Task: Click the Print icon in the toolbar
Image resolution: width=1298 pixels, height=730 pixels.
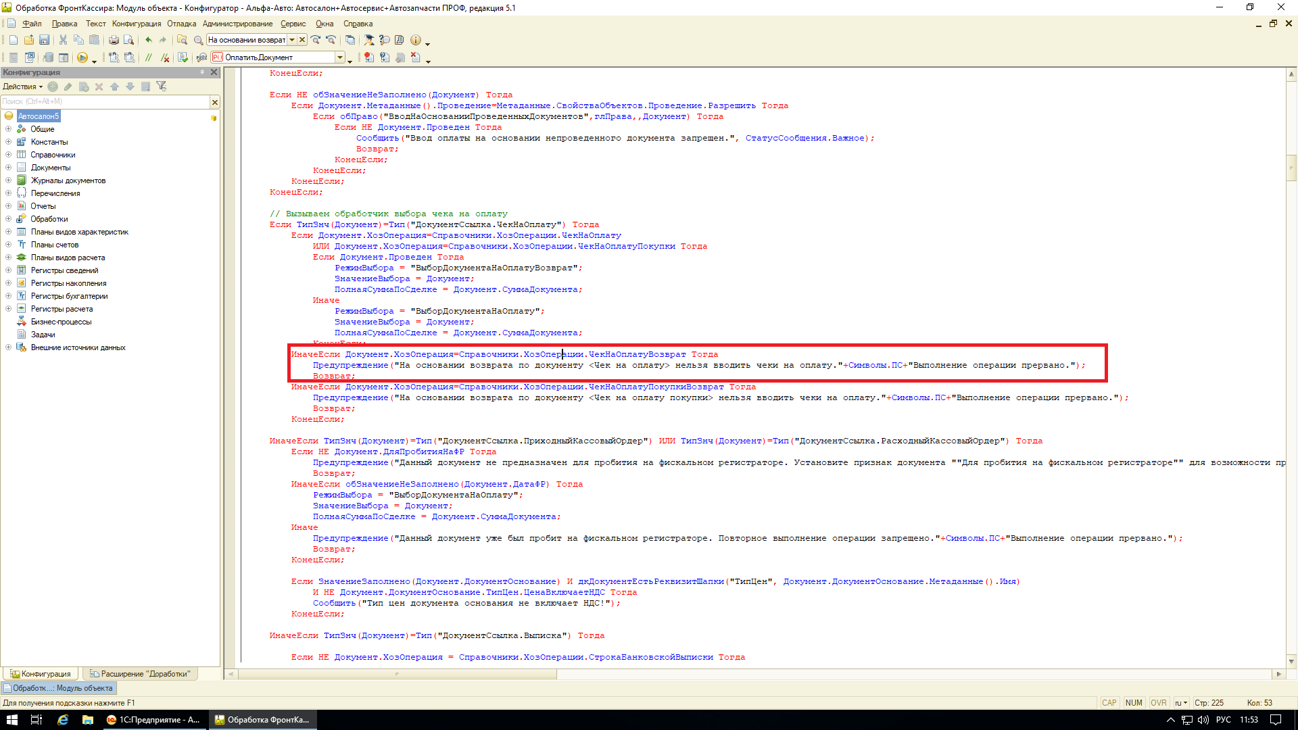Action: click(114, 41)
